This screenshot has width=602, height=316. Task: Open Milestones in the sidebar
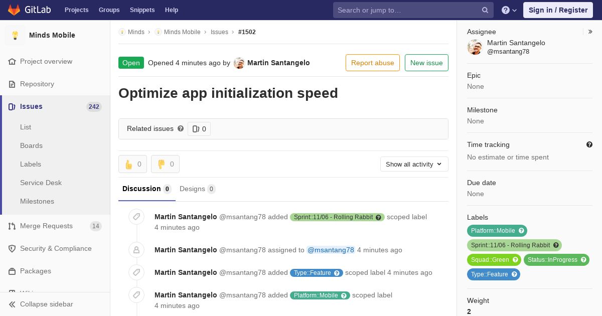[x=37, y=201]
